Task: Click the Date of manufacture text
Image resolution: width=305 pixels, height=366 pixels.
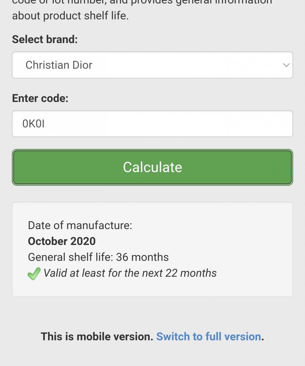Action: (80, 225)
